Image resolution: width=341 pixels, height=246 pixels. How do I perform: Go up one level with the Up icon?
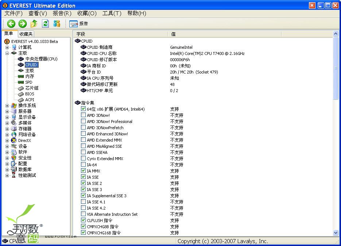pyautogui.click(x=34, y=24)
